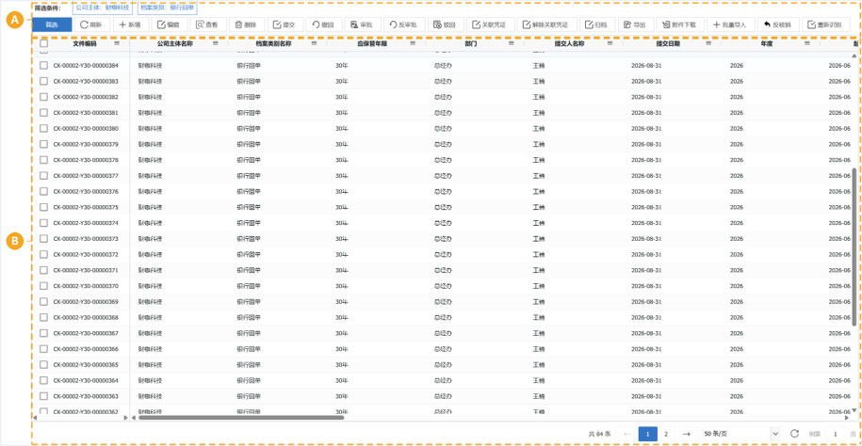Open the 文件编码 column menu icon
The height and width of the screenshot is (446, 862).
(x=117, y=43)
